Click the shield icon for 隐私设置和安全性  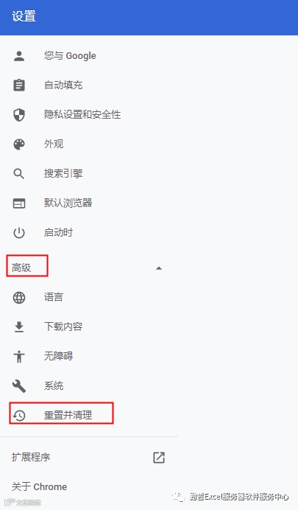click(19, 115)
